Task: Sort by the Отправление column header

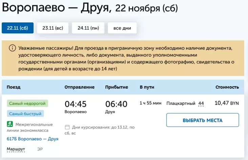Action: coord(79,87)
